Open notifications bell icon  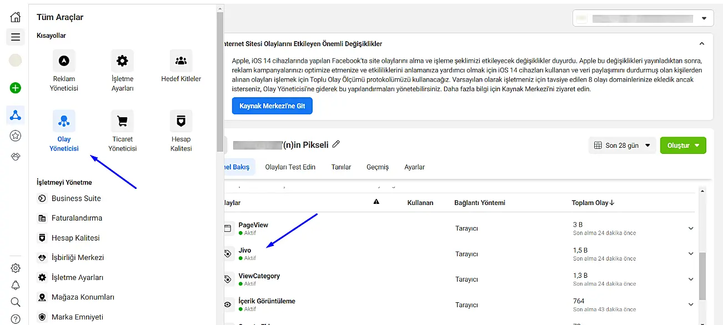(16, 285)
